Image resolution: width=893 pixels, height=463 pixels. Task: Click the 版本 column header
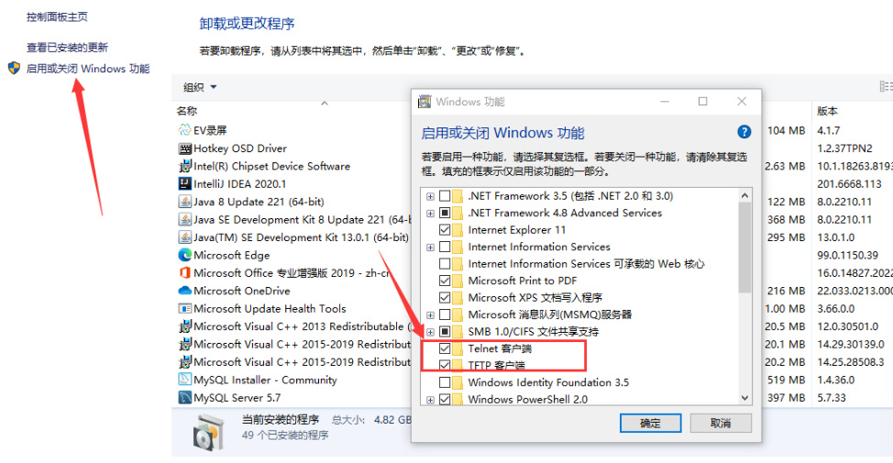828,111
